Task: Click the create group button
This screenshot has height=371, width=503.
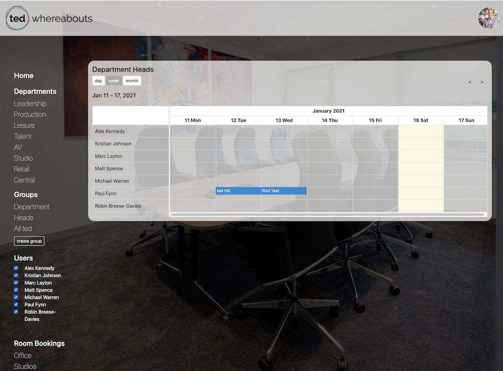Action: (x=29, y=241)
